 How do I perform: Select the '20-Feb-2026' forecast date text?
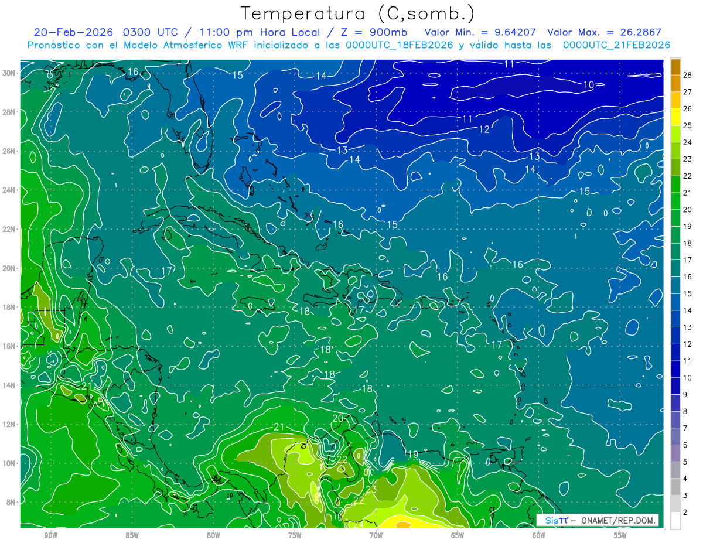[x=73, y=32]
